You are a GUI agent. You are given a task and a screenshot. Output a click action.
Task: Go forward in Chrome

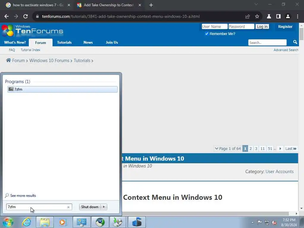[16, 17]
